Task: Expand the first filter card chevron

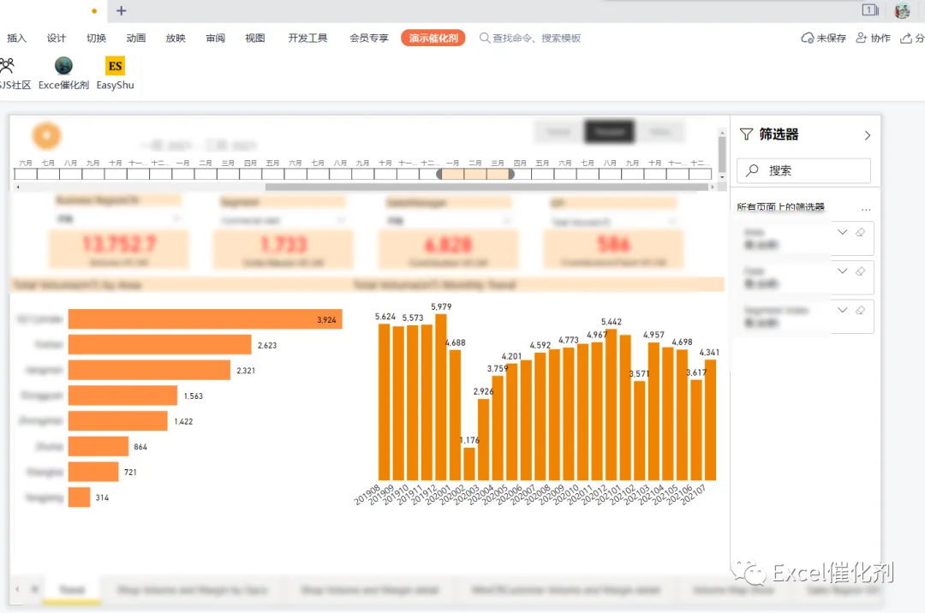Action: [843, 232]
